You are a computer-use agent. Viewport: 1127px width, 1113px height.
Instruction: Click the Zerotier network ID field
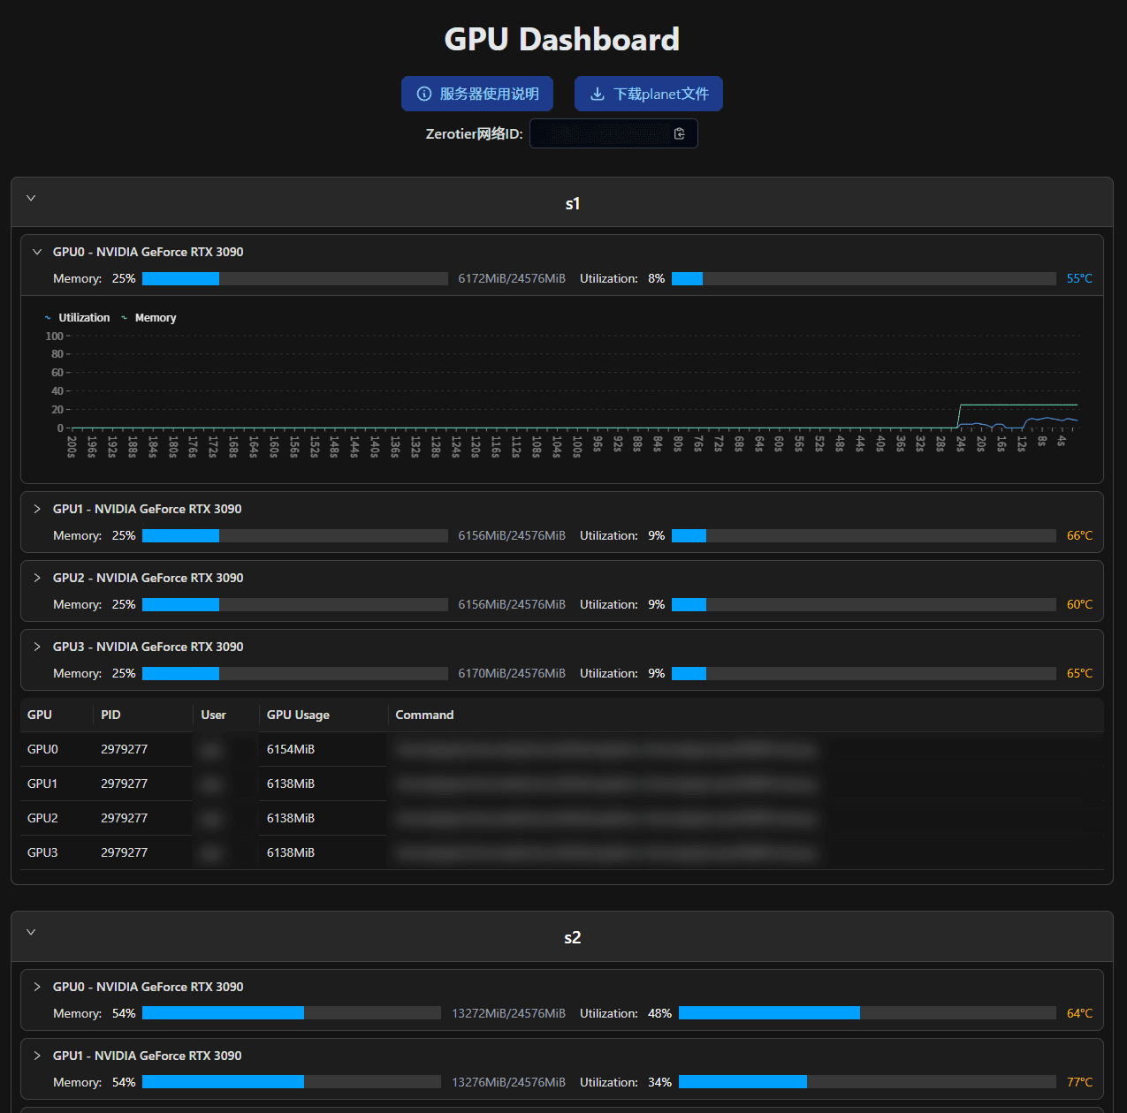(601, 133)
